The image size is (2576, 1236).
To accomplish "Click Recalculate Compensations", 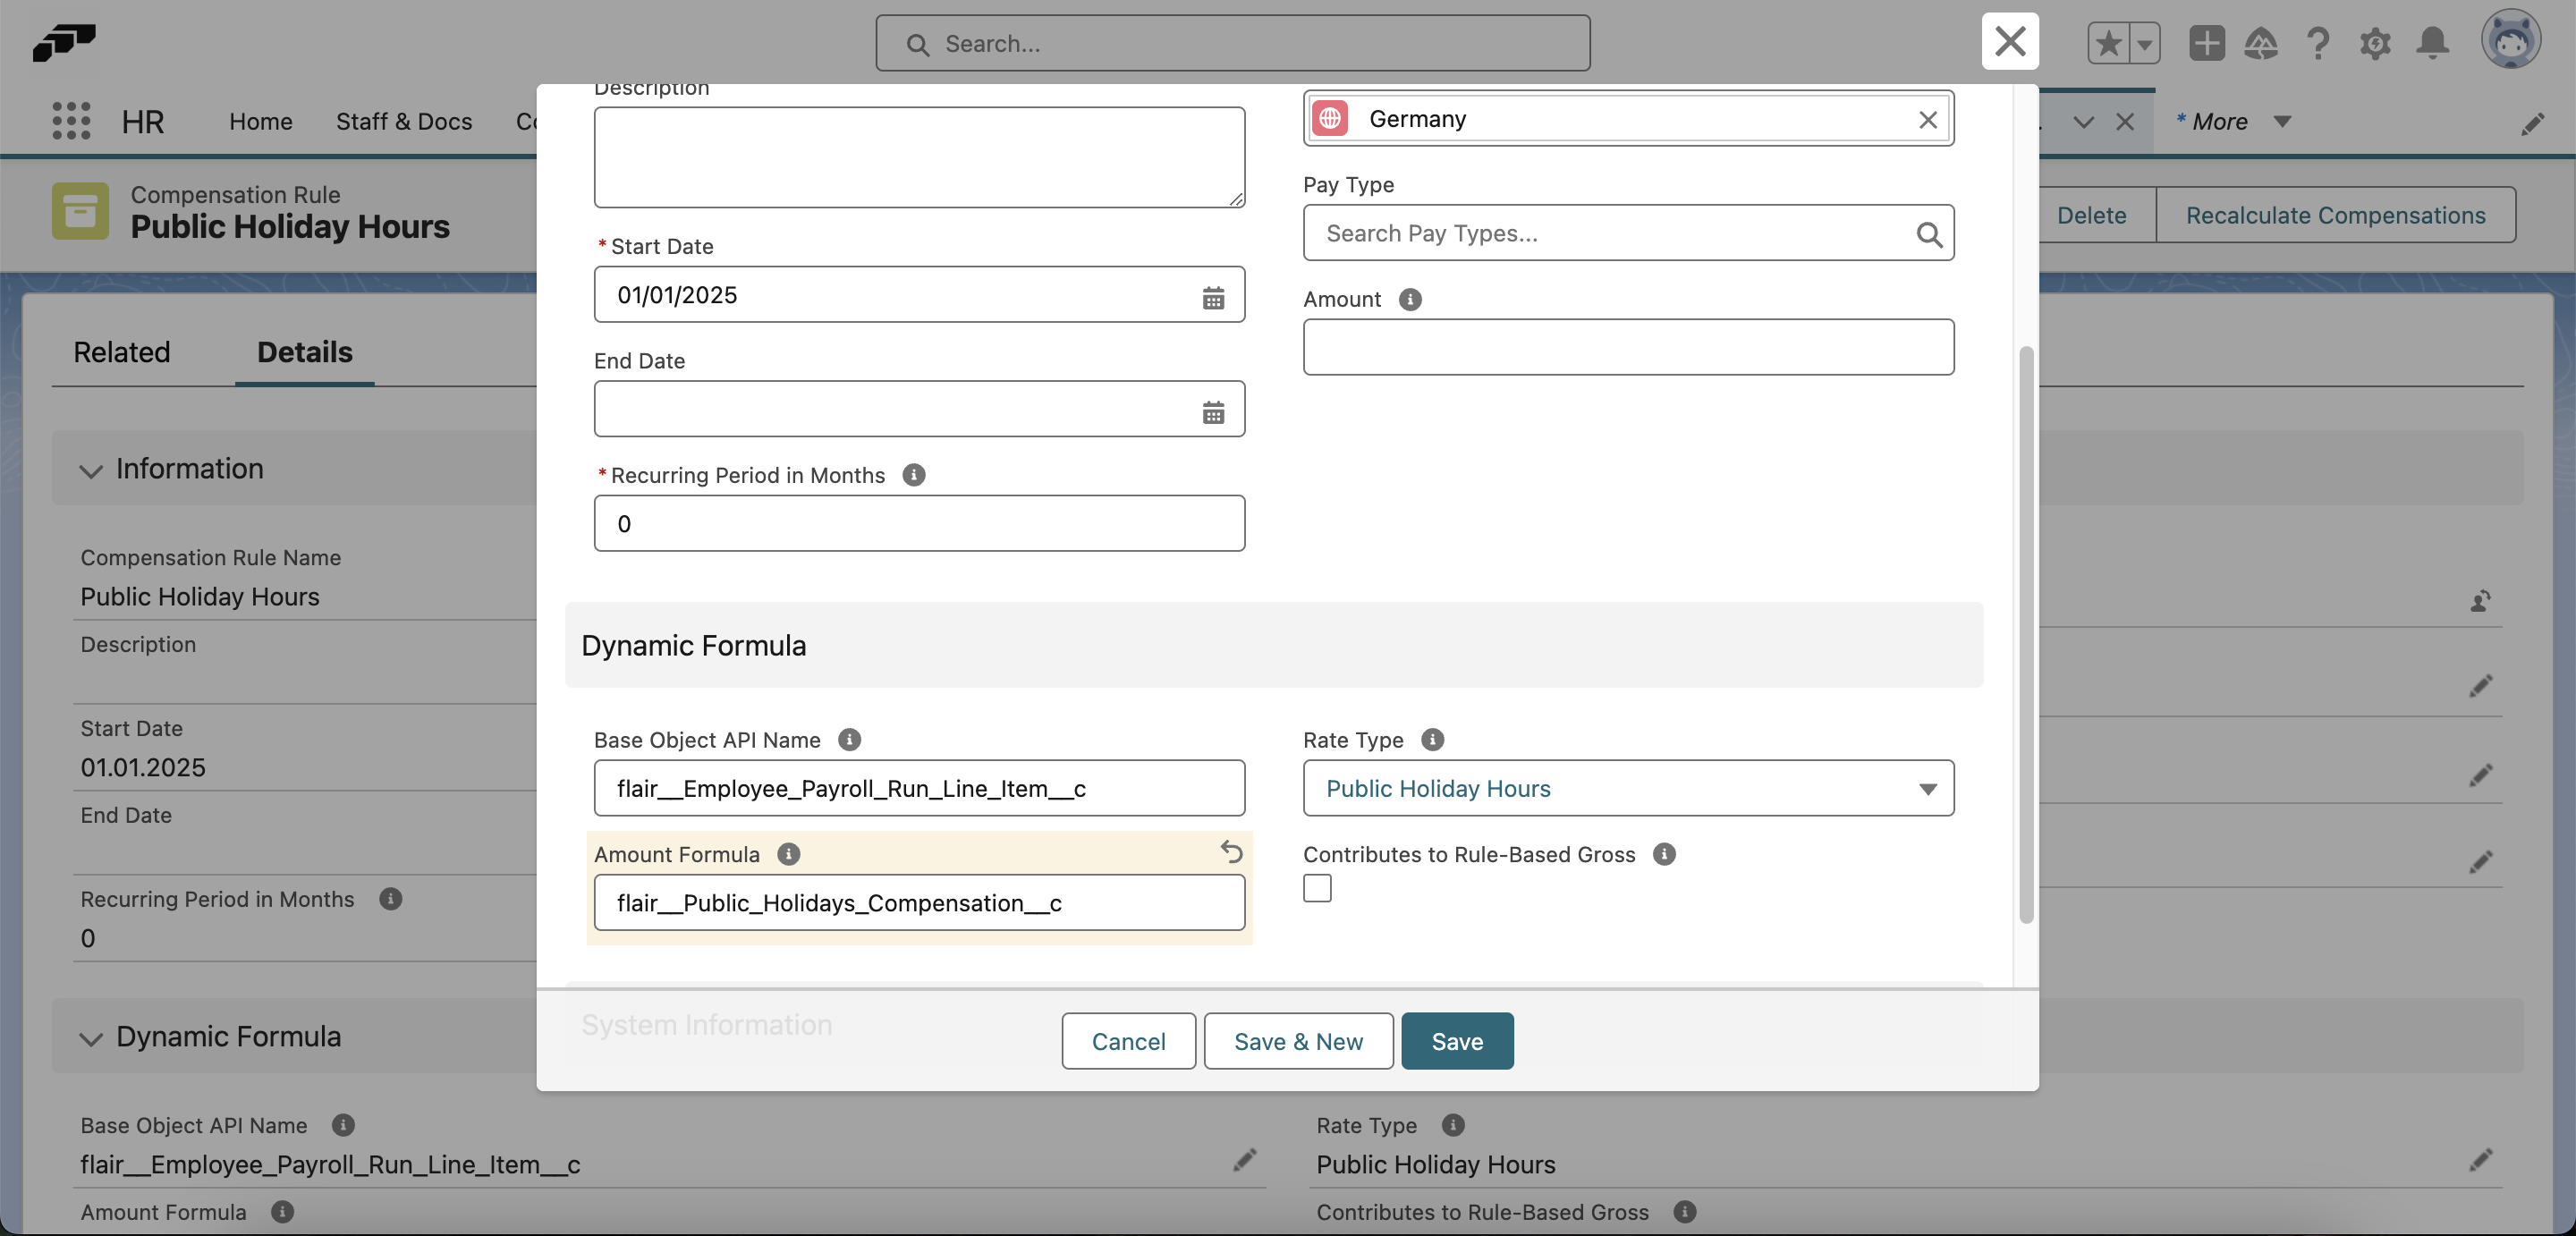I will coord(2336,215).
